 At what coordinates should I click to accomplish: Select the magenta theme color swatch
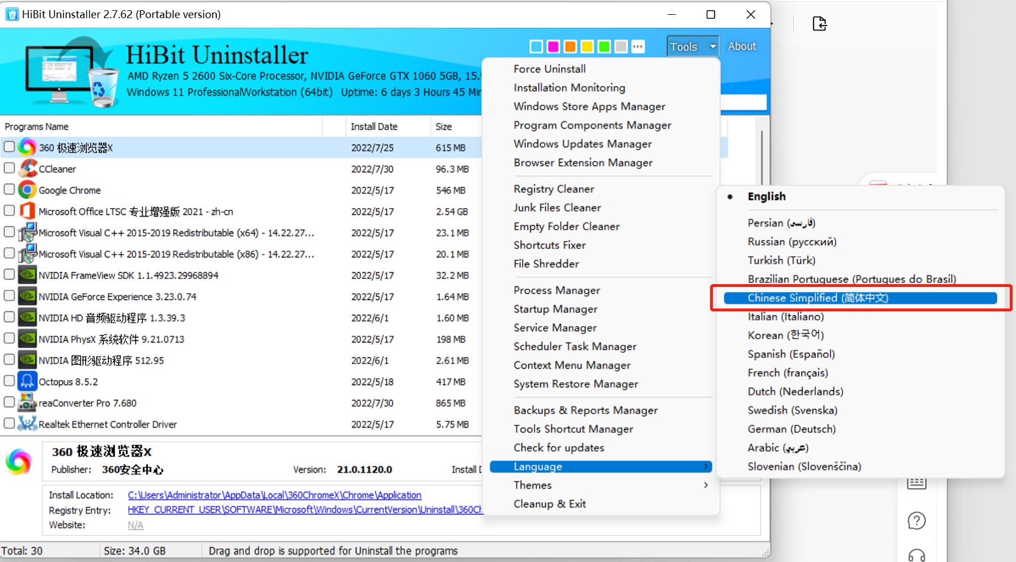[553, 47]
